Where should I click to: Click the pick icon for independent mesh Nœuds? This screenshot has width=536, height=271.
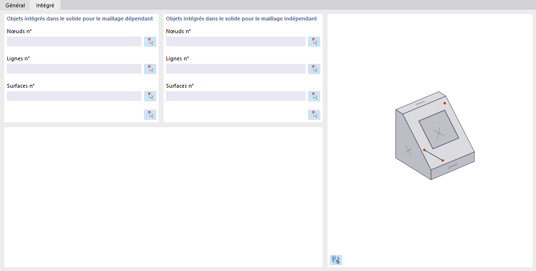(x=314, y=41)
